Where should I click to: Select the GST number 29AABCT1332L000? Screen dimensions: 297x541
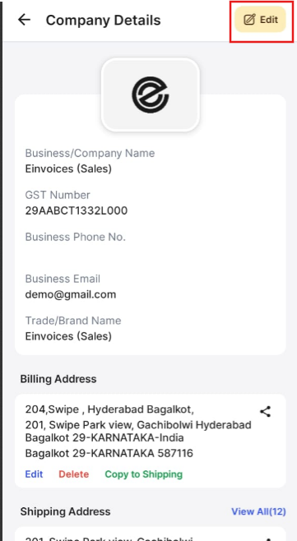(77, 210)
